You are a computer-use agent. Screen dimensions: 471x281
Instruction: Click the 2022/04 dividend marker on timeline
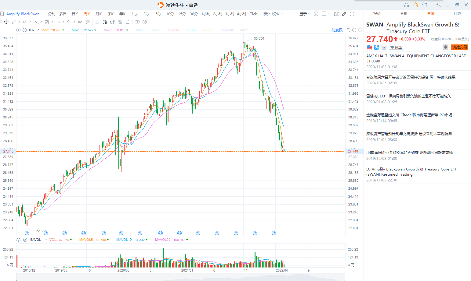pos(274,233)
